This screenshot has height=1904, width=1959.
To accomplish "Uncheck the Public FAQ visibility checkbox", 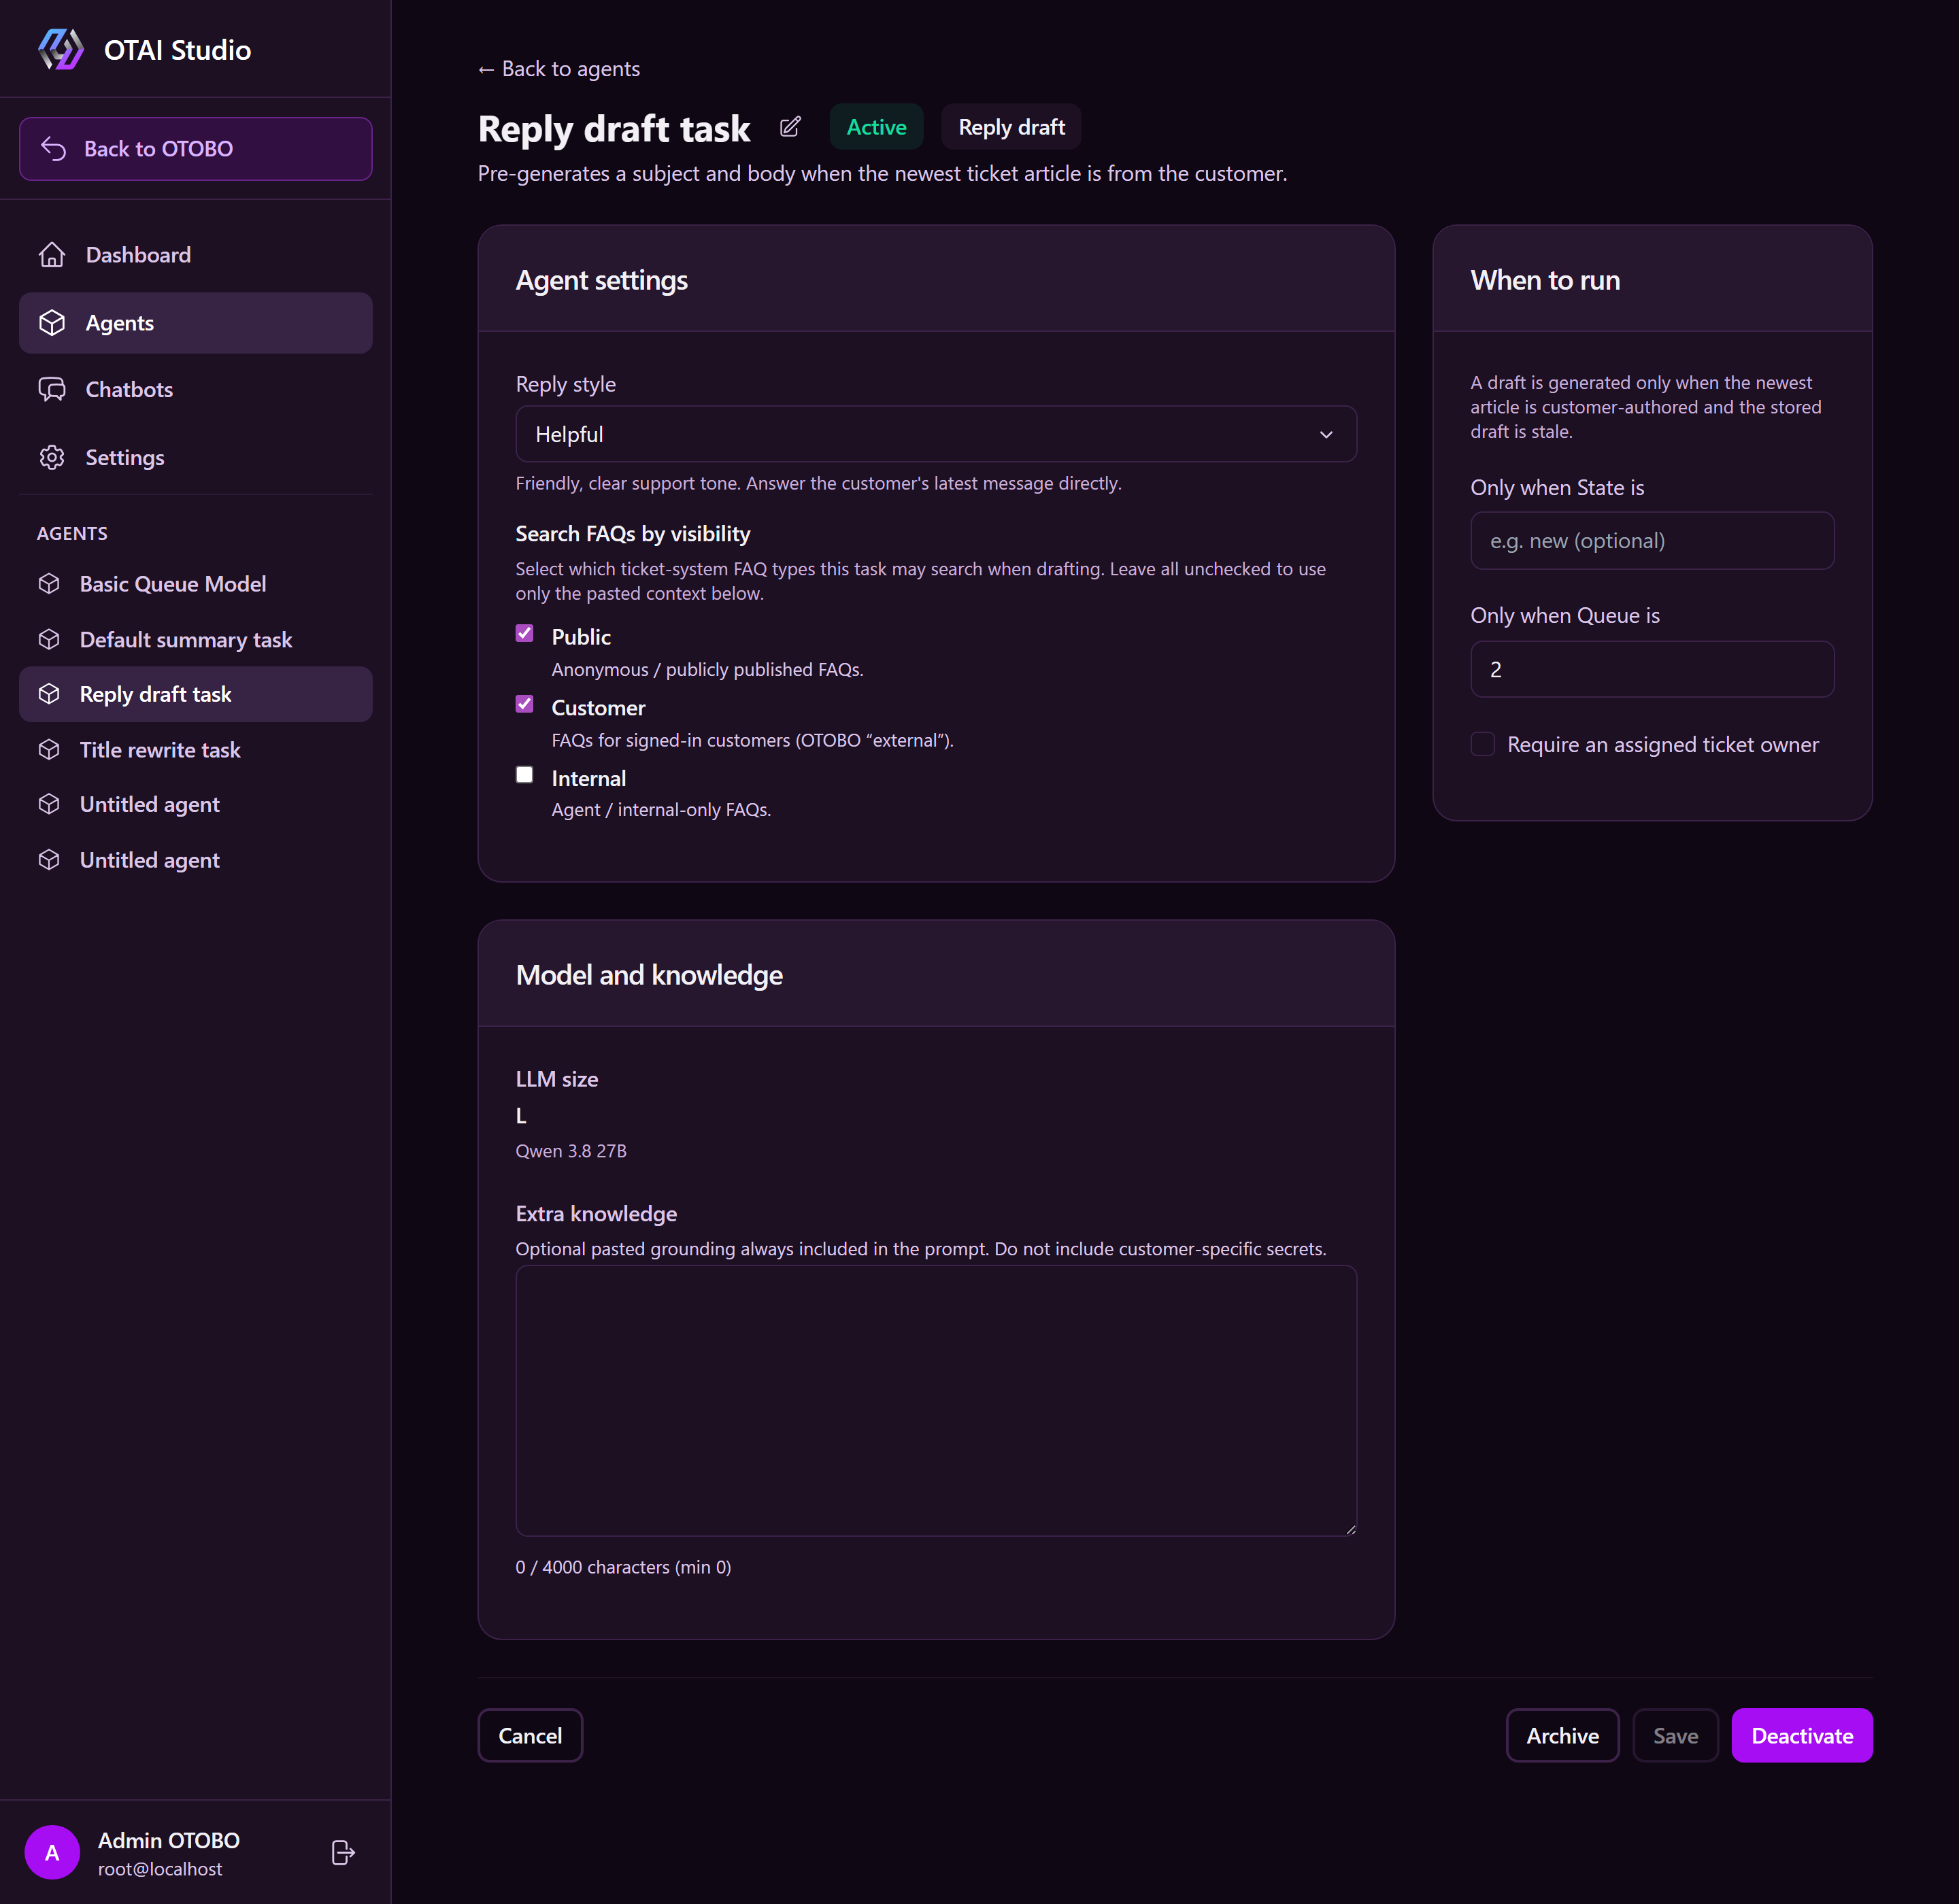I will click(524, 633).
